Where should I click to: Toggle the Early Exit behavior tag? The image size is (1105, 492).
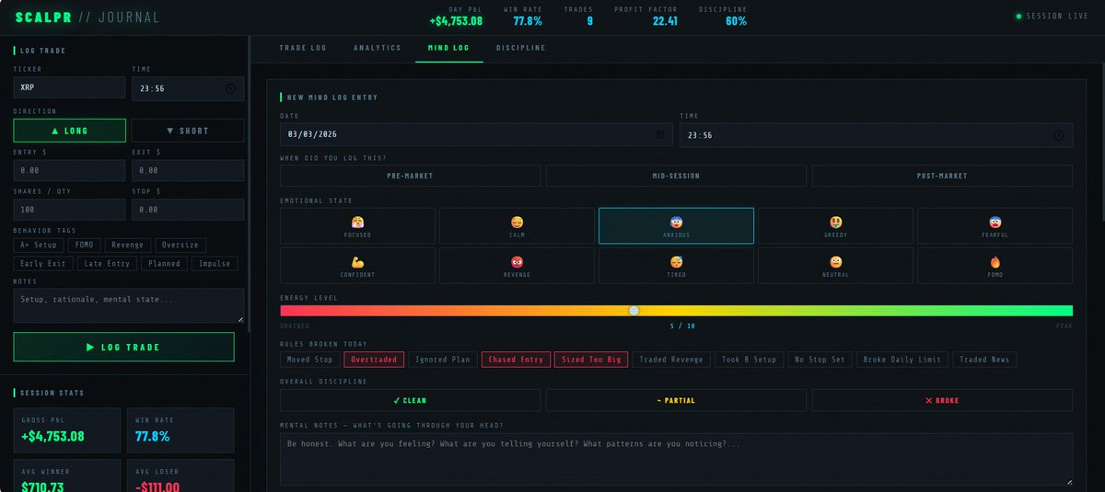41,264
